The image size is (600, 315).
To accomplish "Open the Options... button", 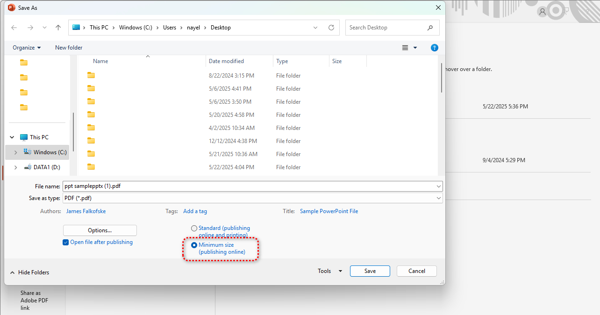I will [x=100, y=230].
